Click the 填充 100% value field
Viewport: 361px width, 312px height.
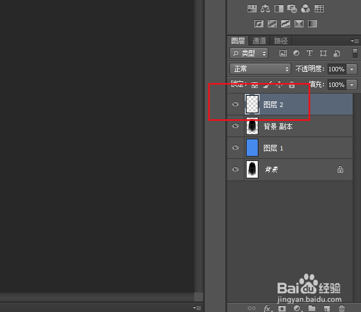click(x=336, y=85)
